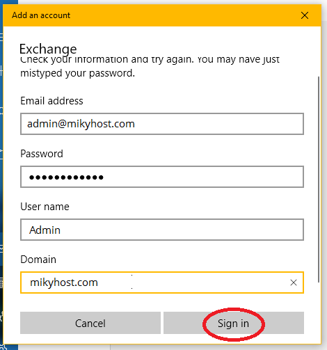
Task: Close the Add an account dialog
Action: pos(305,15)
